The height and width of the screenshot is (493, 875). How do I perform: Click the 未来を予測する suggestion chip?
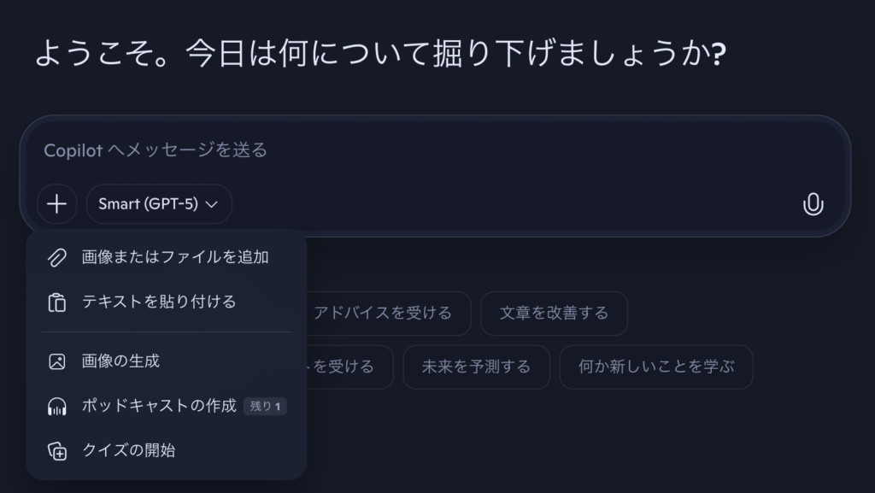pyautogui.click(x=476, y=367)
